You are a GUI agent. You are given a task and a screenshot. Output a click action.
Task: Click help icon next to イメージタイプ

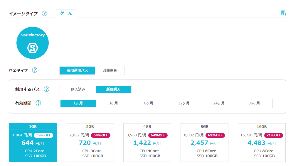click(44, 13)
